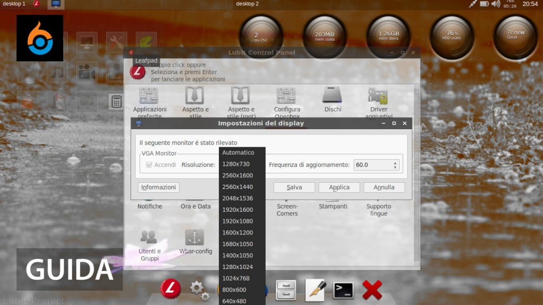Open the Wbar-config anchor icon
543x305 pixels.
tap(195, 237)
